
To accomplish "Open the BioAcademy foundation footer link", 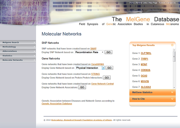I will (x=82, y=120).
